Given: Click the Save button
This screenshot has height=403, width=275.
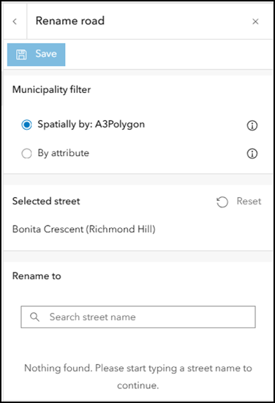Looking at the screenshot, I should pyautogui.click(x=36, y=54).
